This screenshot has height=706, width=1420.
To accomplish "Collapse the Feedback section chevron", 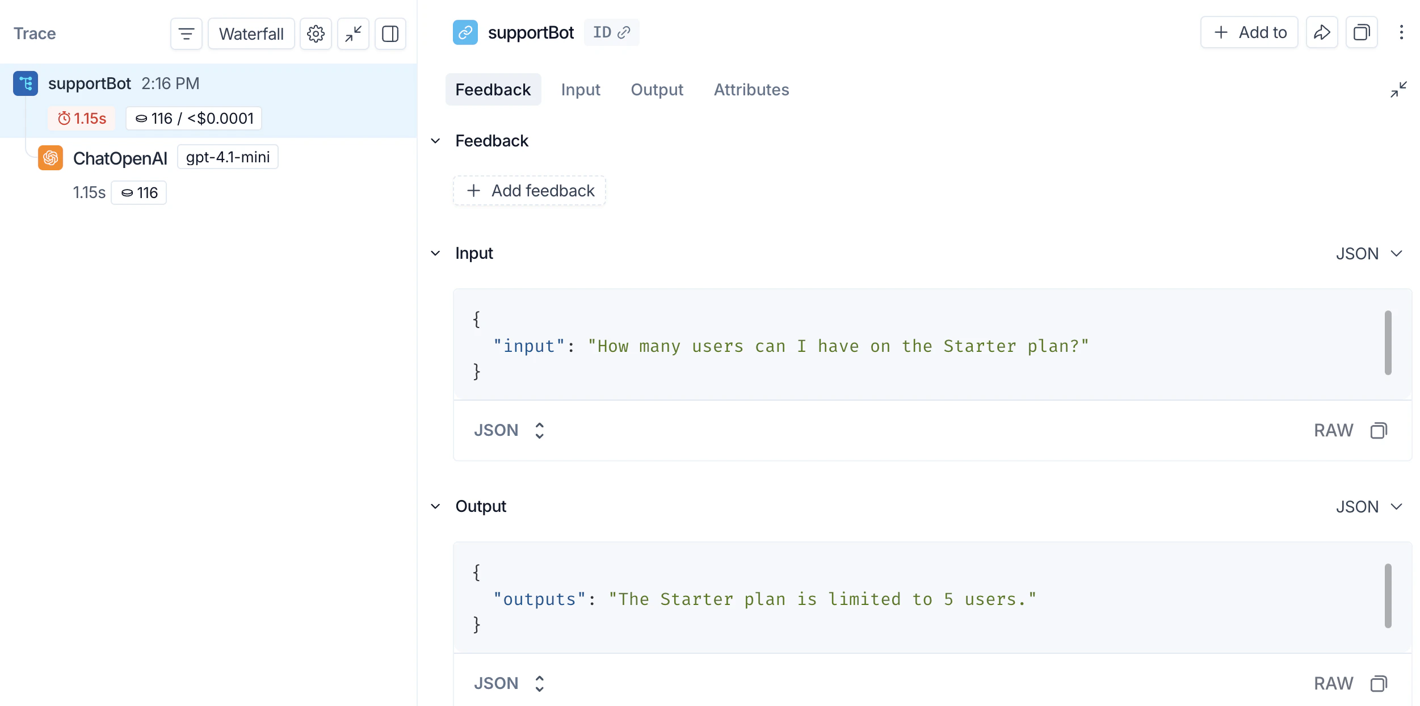I will (435, 141).
